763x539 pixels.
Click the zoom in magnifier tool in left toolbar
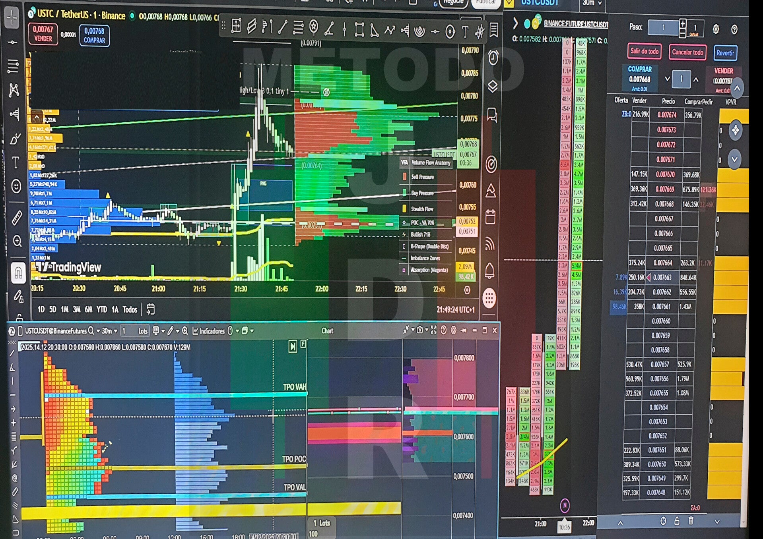[17, 241]
